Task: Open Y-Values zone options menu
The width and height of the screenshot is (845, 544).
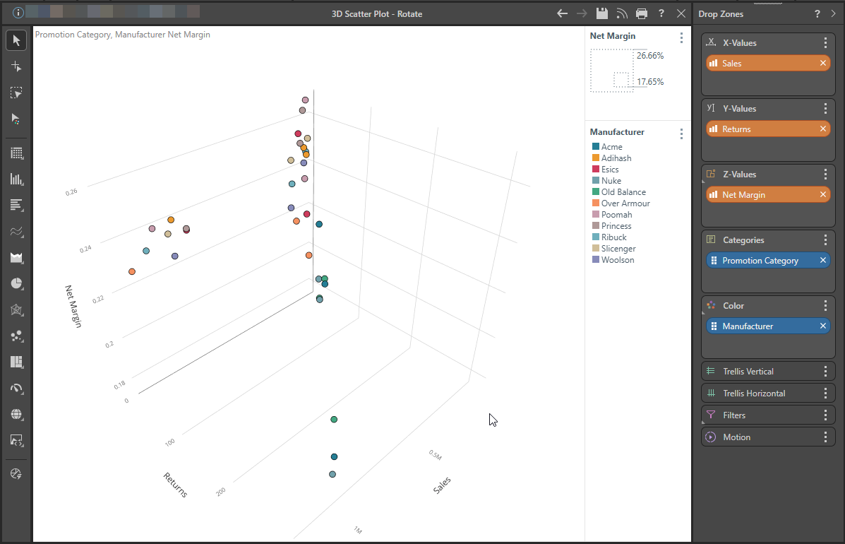Action: click(x=825, y=108)
